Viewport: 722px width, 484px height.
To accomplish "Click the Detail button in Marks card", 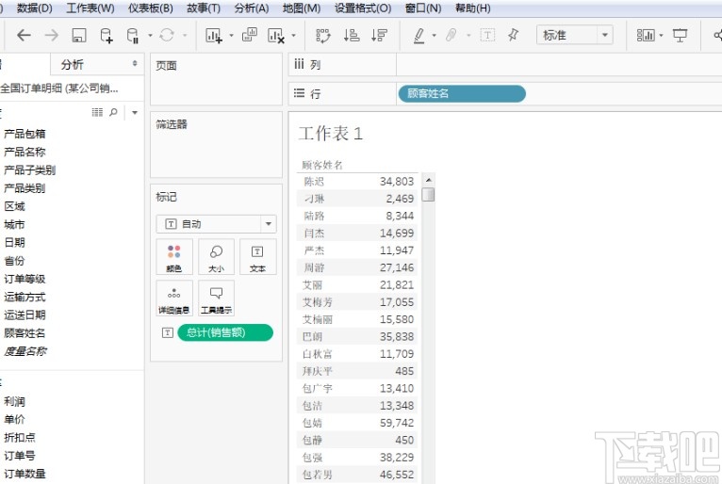I will 174,298.
